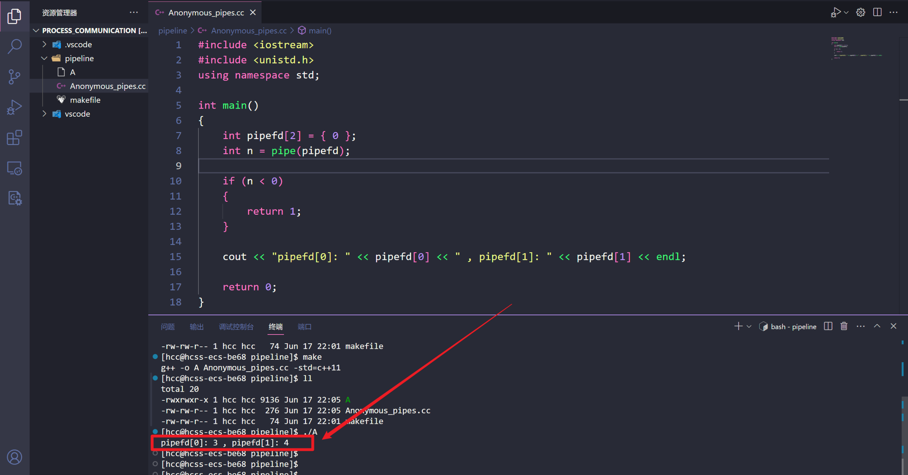The height and width of the screenshot is (475, 908).
Task: Open the settings gear icon in editor toolbar
Action: click(x=860, y=12)
